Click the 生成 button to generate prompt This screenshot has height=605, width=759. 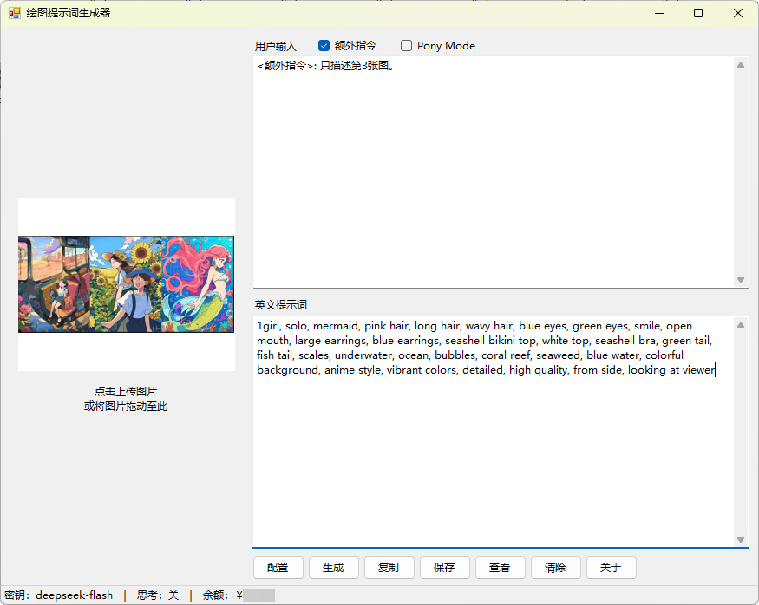(x=333, y=567)
